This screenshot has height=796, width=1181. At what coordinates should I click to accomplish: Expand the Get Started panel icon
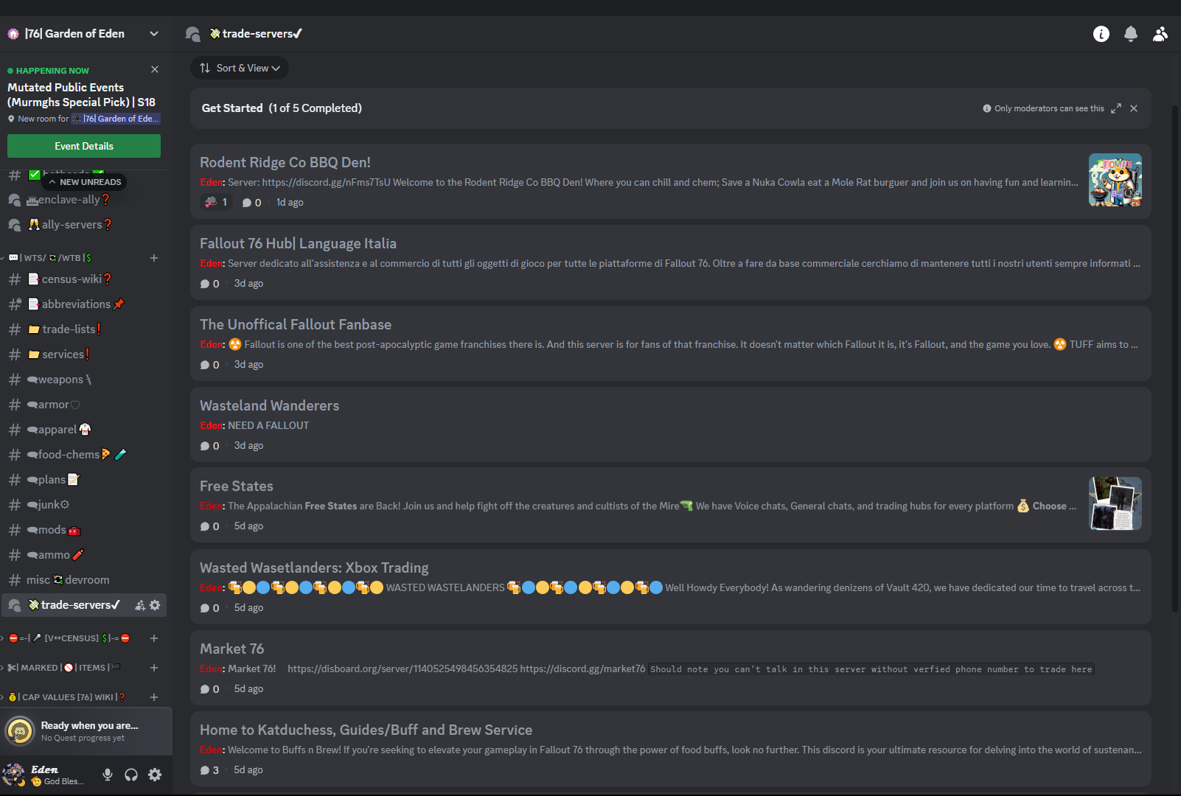click(1116, 108)
